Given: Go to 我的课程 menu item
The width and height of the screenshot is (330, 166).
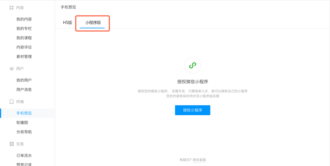Looking at the screenshot, I should click(x=24, y=38).
